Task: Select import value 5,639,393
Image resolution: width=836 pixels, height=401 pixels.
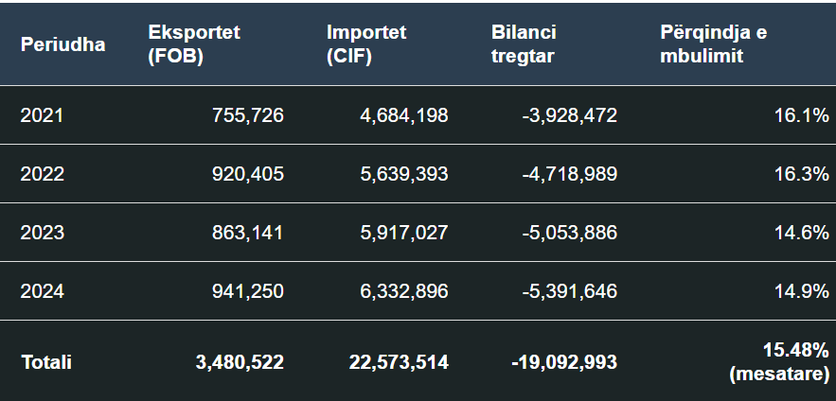Action: click(x=404, y=174)
